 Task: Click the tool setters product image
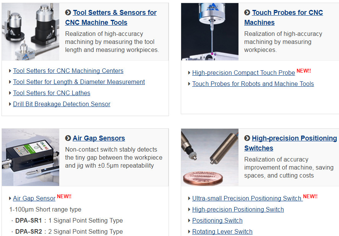point(31,32)
